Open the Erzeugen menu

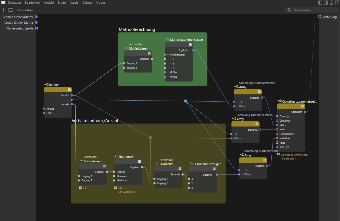pyautogui.click(x=14, y=3)
